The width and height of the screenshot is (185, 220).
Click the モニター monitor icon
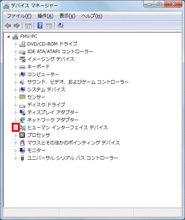22,150
